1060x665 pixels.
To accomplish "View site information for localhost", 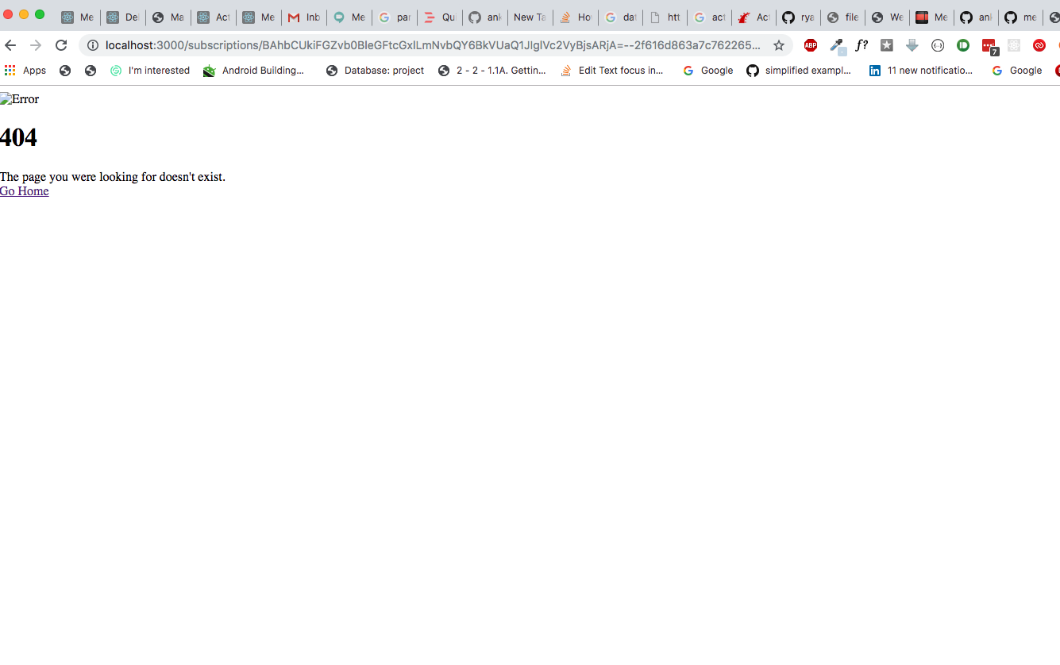I will pyautogui.click(x=93, y=45).
